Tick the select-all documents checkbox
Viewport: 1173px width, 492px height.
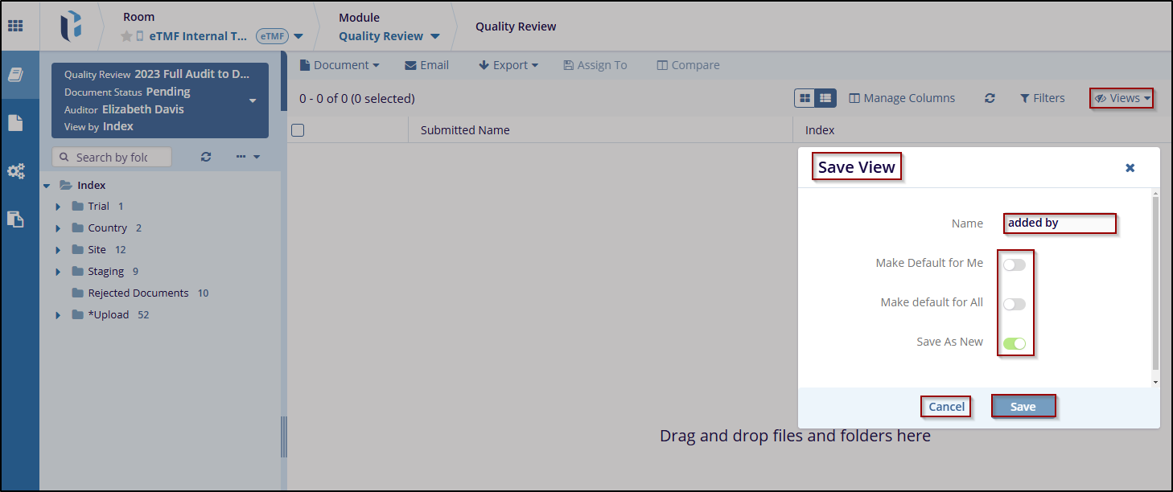[x=298, y=130]
